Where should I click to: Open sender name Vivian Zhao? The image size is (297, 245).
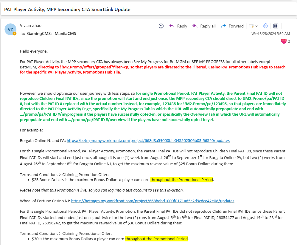pyautogui.click(x=30, y=25)
